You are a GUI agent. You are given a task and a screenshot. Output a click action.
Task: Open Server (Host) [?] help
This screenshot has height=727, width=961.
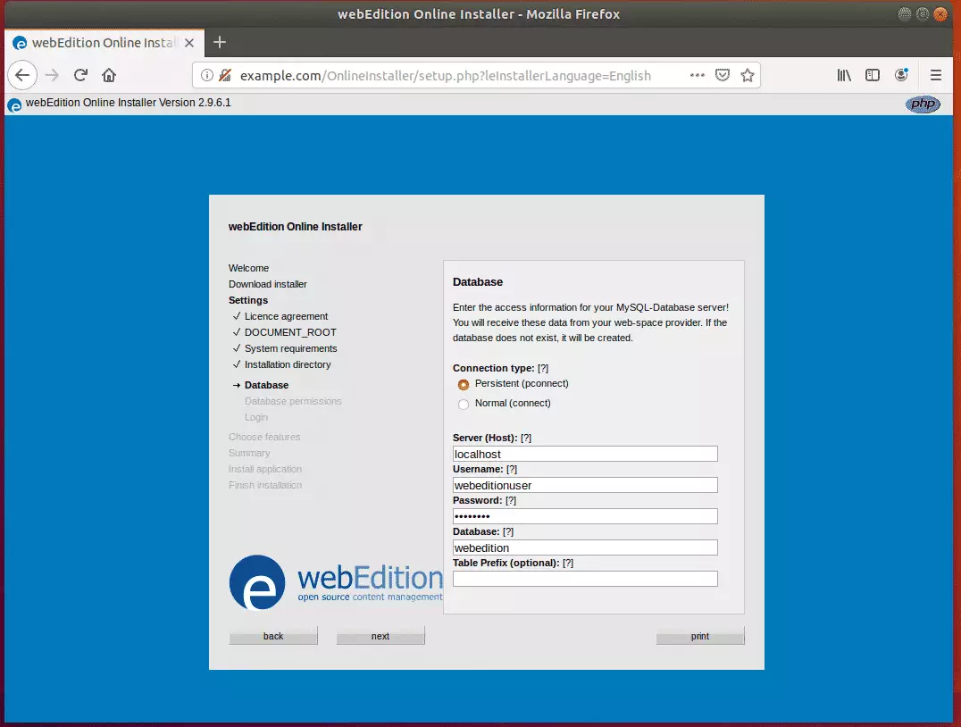[x=526, y=438]
